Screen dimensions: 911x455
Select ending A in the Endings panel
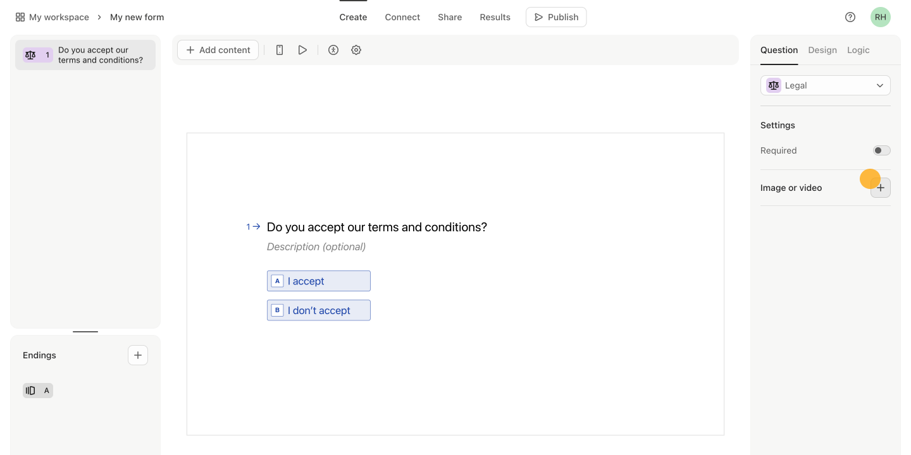(x=37, y=390)
